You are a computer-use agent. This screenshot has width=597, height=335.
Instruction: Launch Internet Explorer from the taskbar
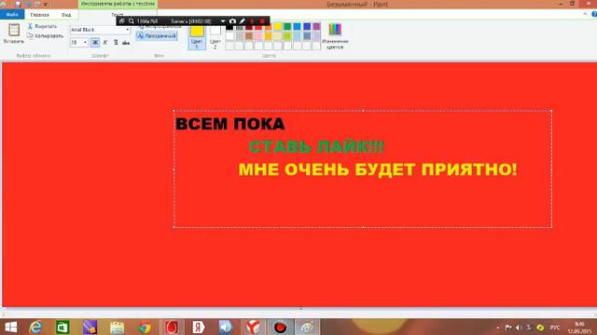[35, 327]
